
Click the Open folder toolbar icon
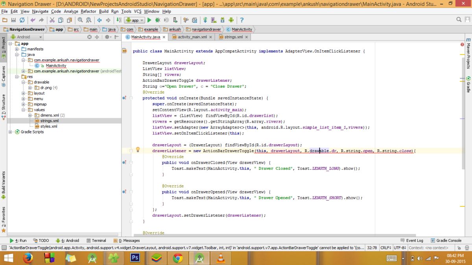[5, 20]
